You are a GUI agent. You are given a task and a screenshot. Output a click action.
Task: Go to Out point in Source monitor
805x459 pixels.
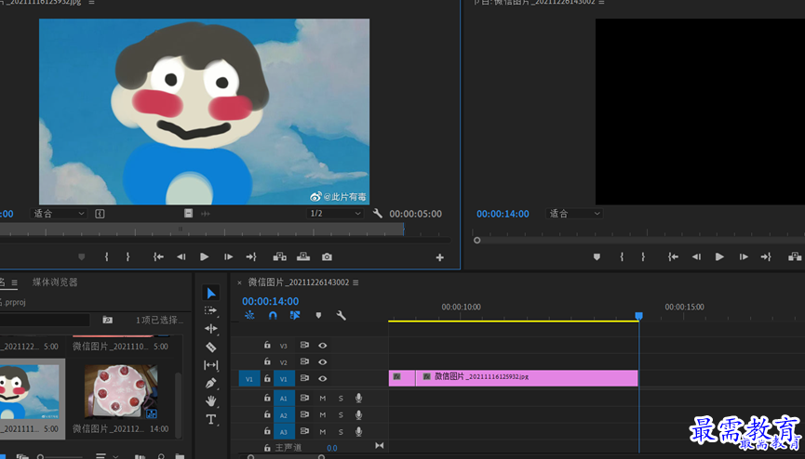(x=251, y=257)
